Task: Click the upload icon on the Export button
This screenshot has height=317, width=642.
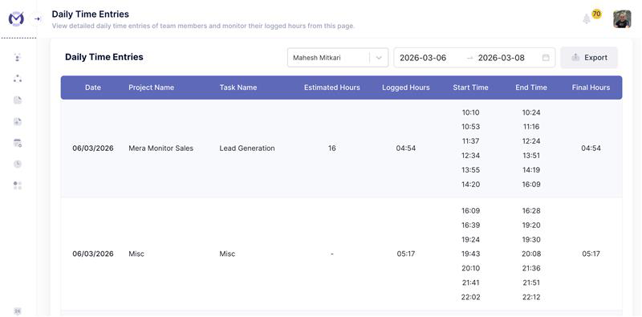Action: (x=575, y=58)
